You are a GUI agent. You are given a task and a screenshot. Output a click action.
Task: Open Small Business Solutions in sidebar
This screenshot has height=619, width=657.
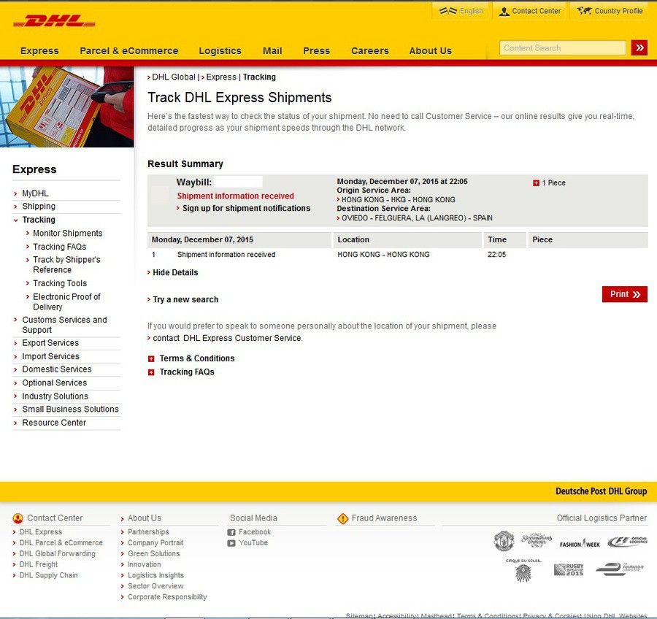pyautogui.click(x=70, y=409)
